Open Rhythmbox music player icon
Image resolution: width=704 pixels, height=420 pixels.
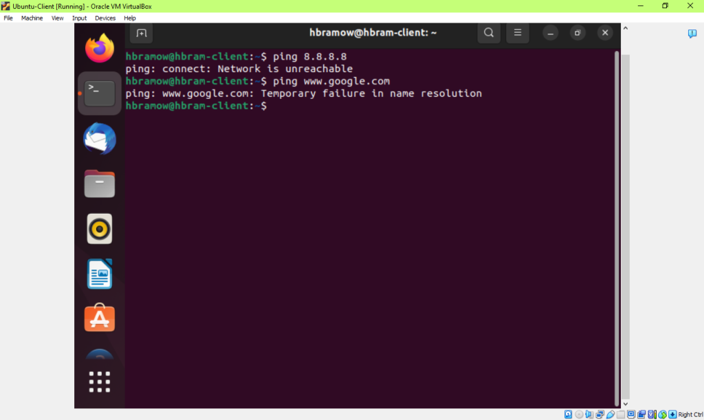(99, 229)
